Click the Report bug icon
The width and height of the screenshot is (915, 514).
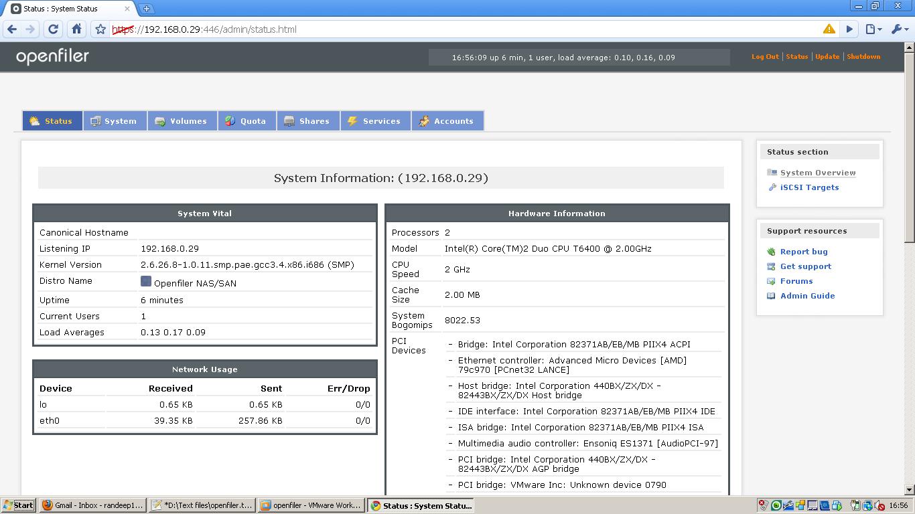click(770, 252)
